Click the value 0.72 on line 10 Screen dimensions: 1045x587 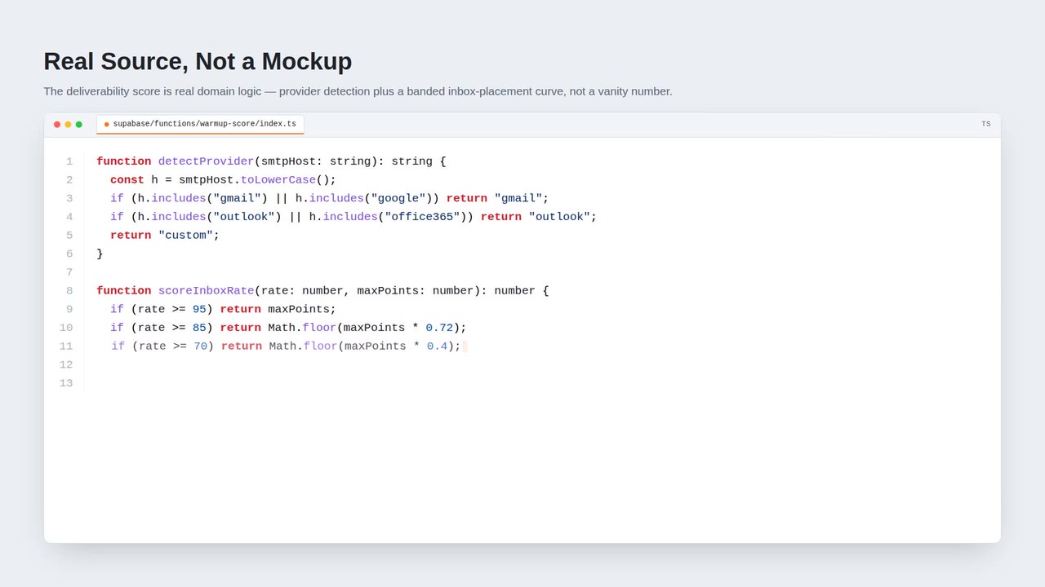coord(439,328)
